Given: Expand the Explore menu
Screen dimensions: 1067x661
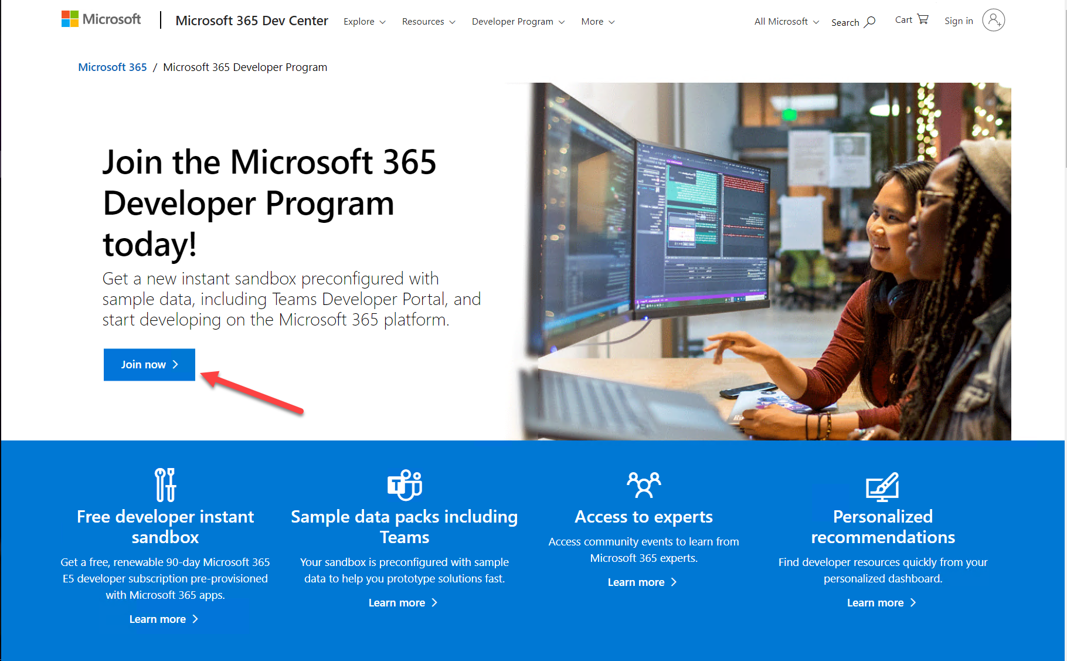Looking at the screenshot, I should tap(365, 22).
